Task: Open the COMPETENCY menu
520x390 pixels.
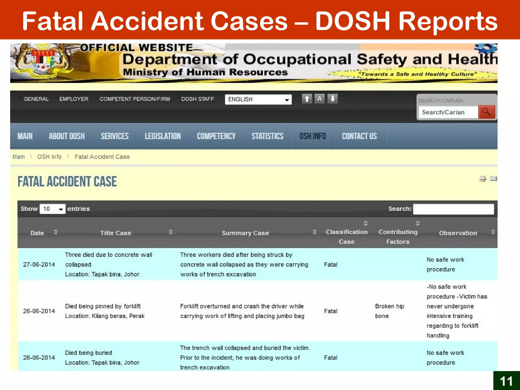Action: point(216,136)
